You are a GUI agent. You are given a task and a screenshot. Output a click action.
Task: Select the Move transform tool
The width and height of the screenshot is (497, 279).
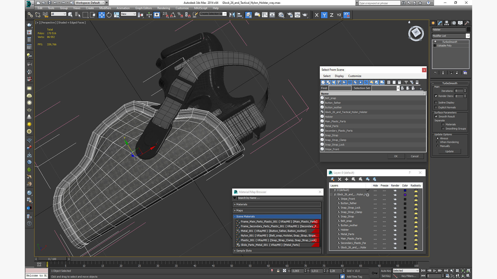(101, 15)
